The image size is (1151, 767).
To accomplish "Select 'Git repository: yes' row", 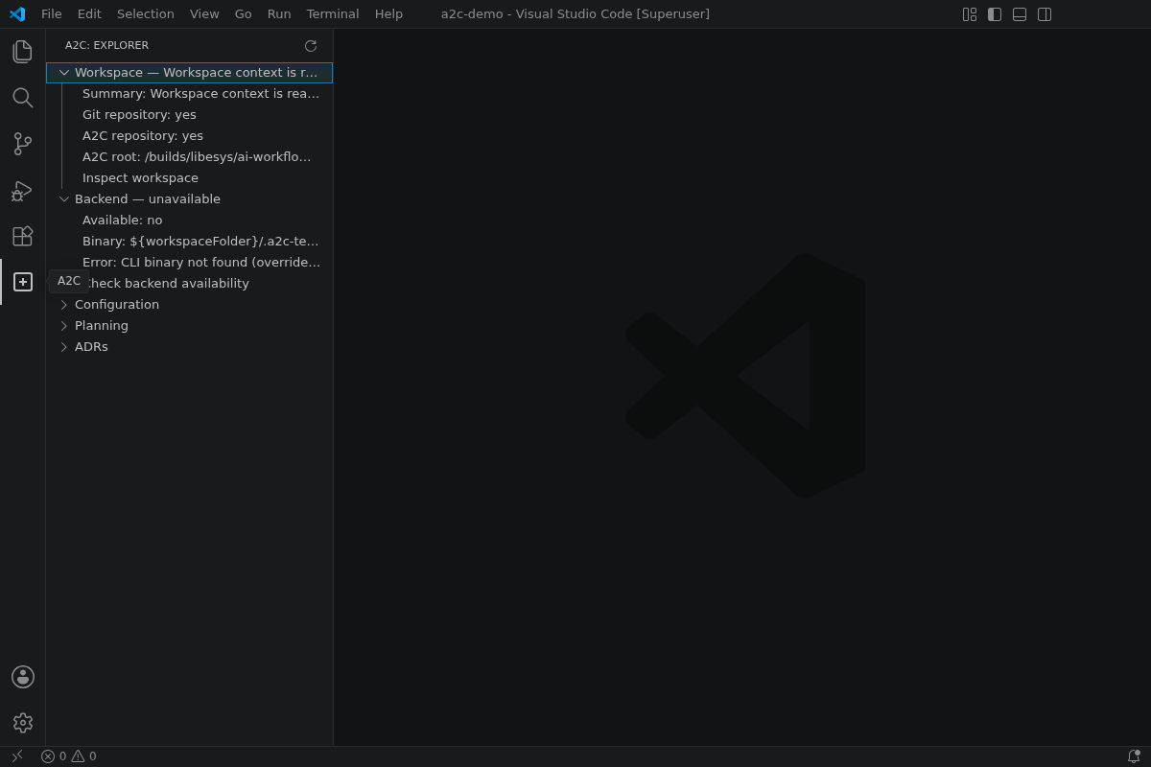I will coord(189,115).
